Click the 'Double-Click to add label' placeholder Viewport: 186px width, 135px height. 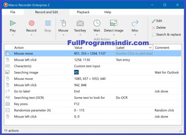(134, 53)
